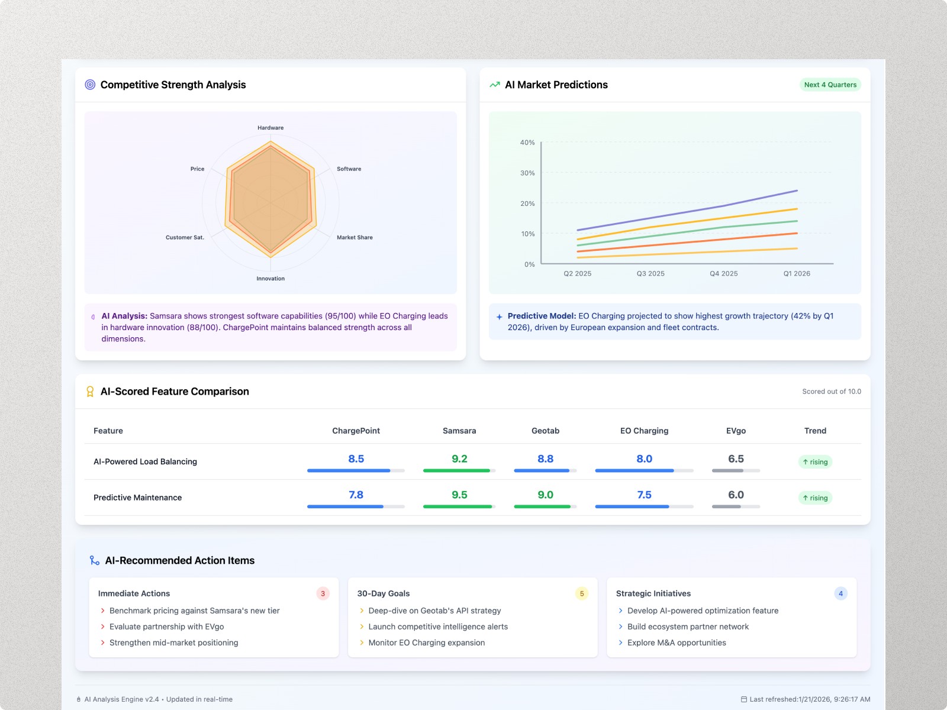Click the EO Charging column header

(644, 431)
